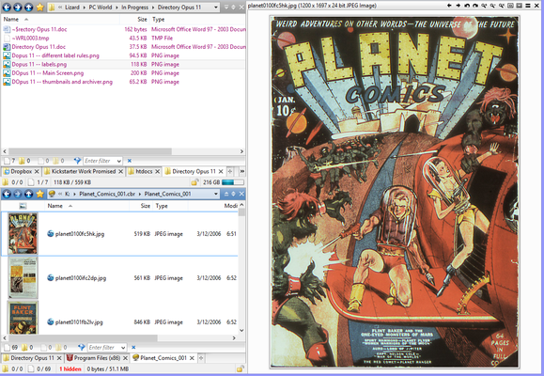Click In Progress breadcrumb segment
544x376 pixels.
coord(134,8)
